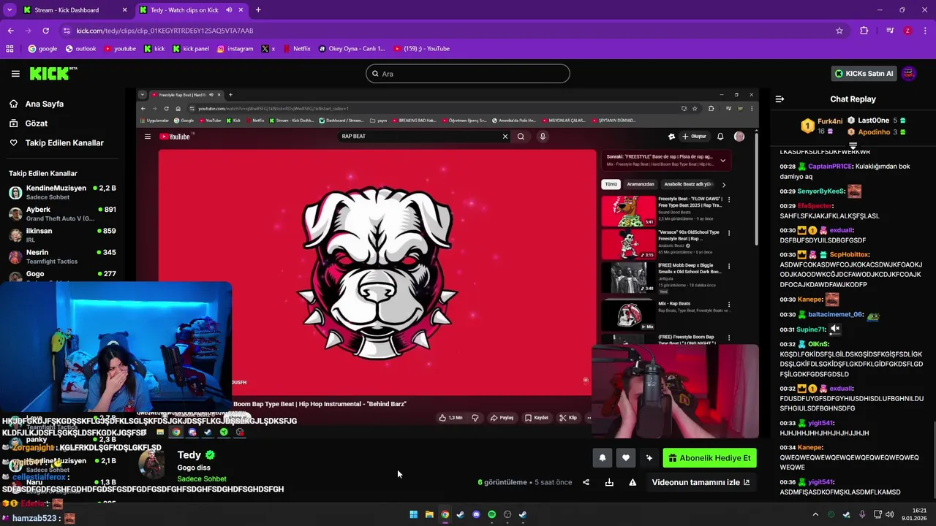Click the KICK logo
The image size is (936, 526).
53,73
